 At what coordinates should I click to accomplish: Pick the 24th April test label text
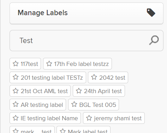(x=103, y=91)
